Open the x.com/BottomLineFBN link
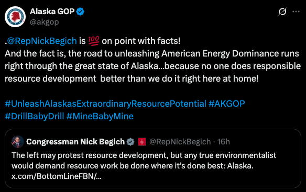Image resolution: width=306 pixels, height=192 pixels. 57,176
